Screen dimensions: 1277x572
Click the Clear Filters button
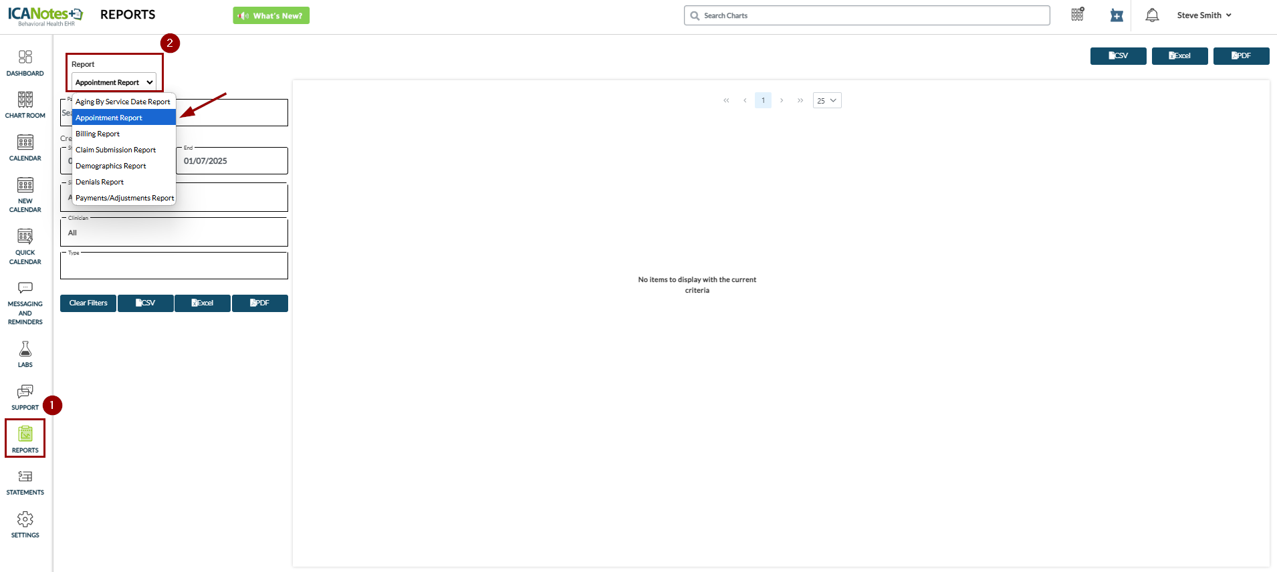coord(88,303)
